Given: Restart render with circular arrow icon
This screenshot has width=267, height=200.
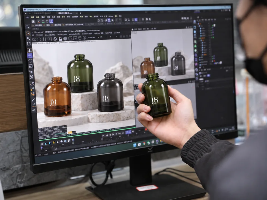Looking at the screenshot, I should tap(39, 39).
